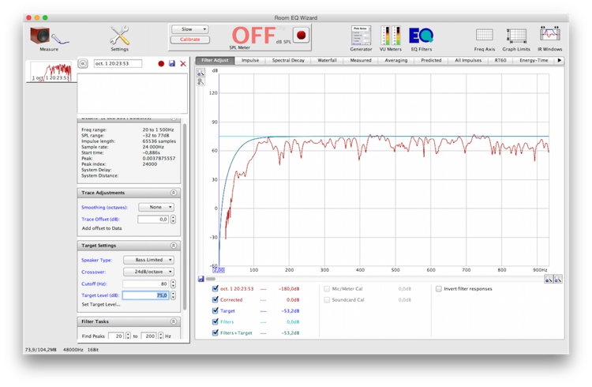Screen dimensions: 592x387
Task: Click the Find Peaks end frequency field showing 200
Action: 148,336
